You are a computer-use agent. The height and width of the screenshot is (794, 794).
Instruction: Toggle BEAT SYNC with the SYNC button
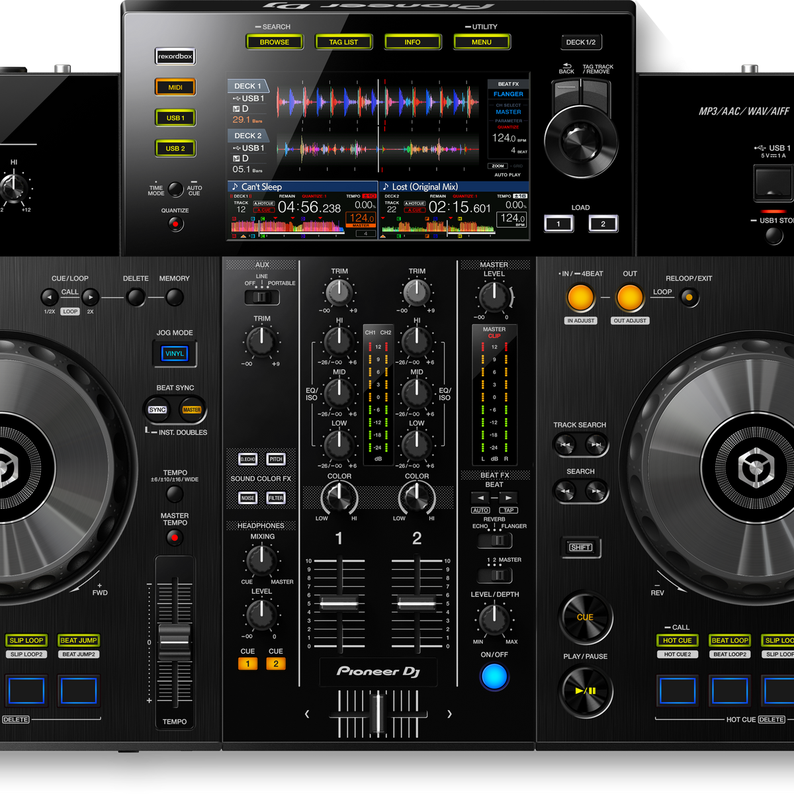pyautogui.click(x=157, y=410)
